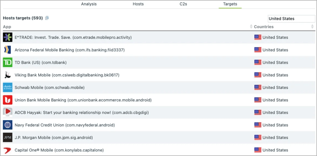This screenshot has height=156, width=317.
Task: Click the United States filter input field
Action: click(x=291, y=19)
